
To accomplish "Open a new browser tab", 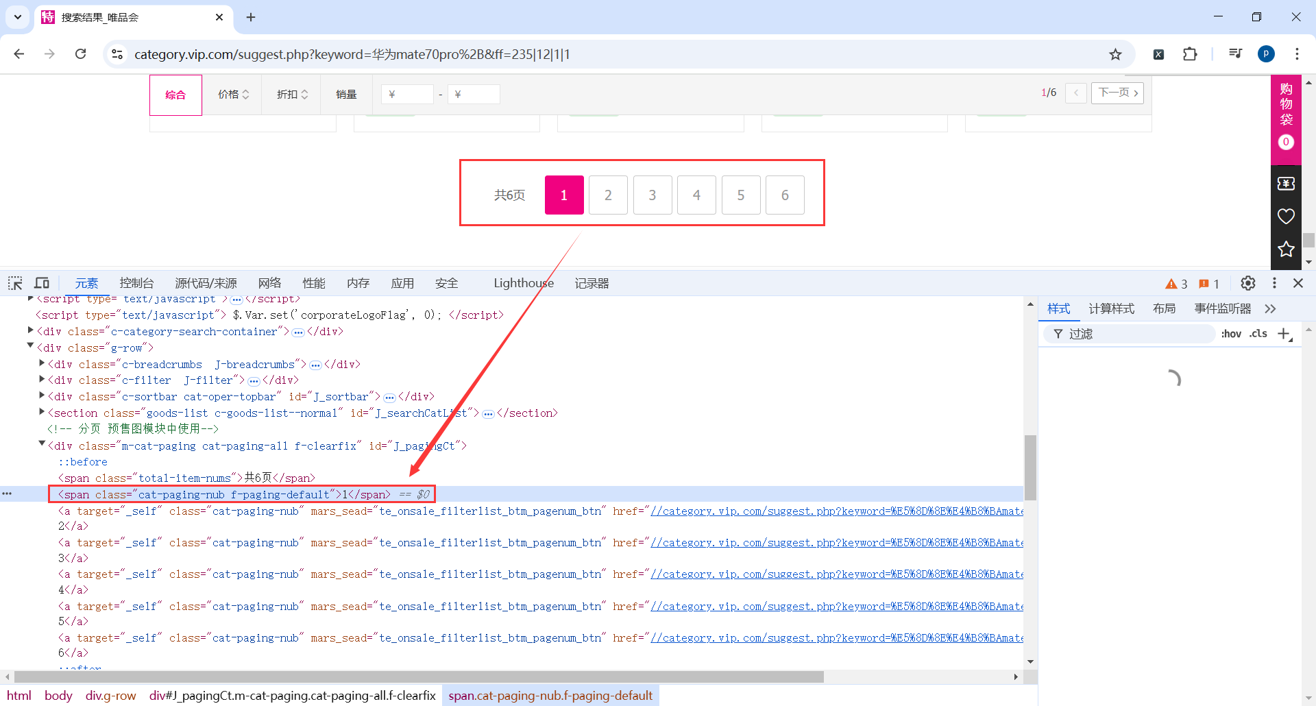I will point(251,17).
